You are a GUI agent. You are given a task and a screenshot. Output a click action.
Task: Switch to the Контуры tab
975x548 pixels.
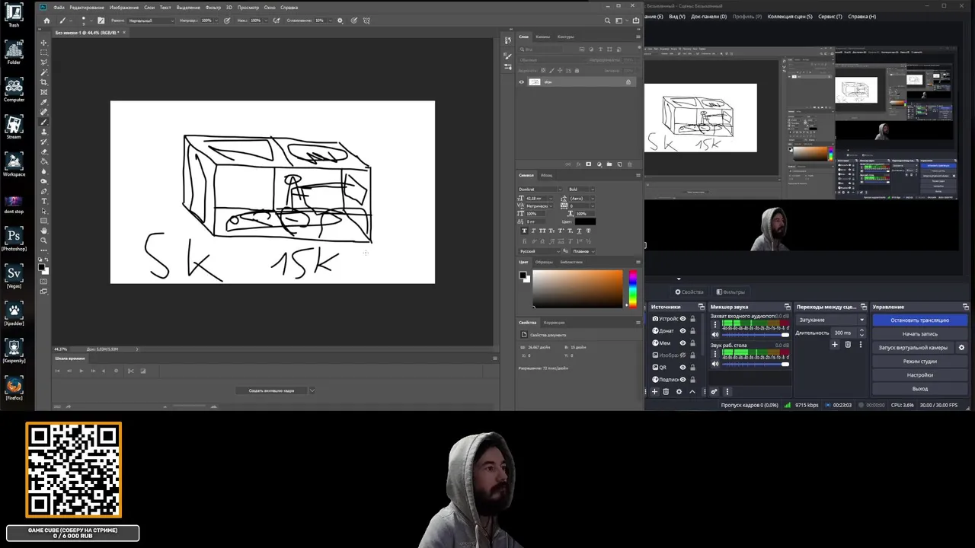(566, 37)
